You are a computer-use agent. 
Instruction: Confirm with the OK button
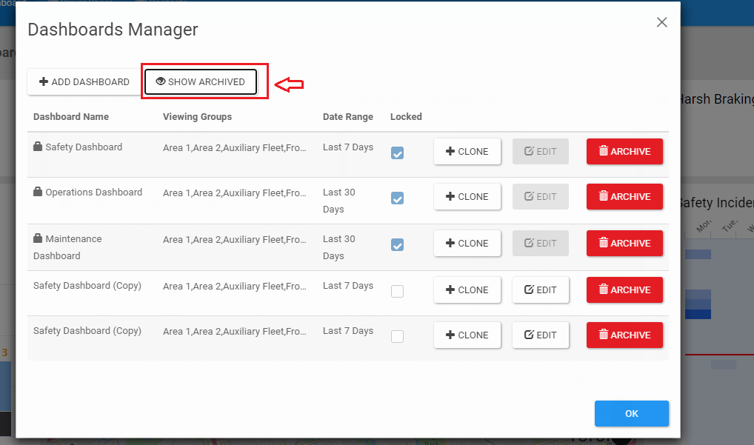point(631,413)
